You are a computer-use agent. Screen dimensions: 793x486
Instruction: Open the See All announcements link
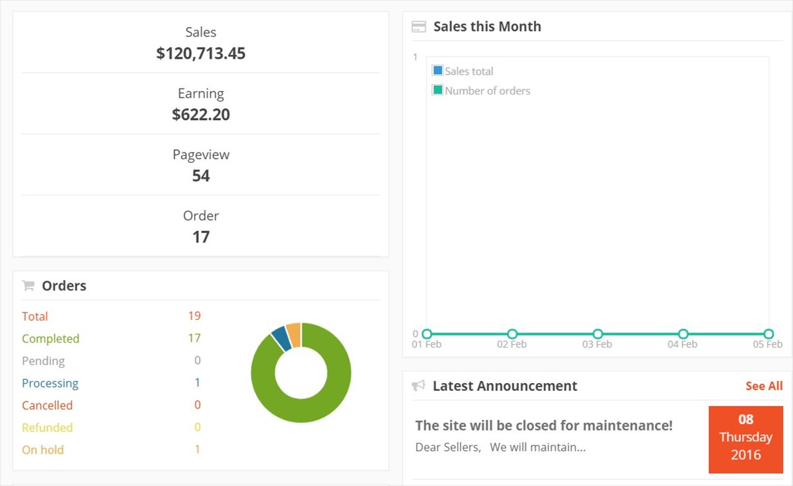coord(763,386)
